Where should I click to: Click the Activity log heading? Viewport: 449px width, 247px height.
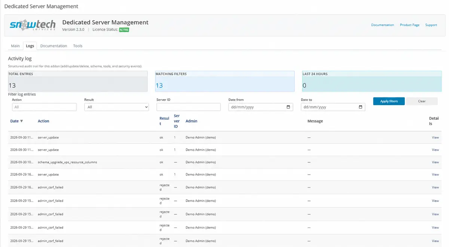pyautogui.click(x=20, y=58)
